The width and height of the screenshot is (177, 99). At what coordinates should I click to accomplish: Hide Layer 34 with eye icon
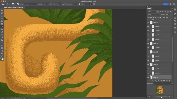tap(148, 56)
